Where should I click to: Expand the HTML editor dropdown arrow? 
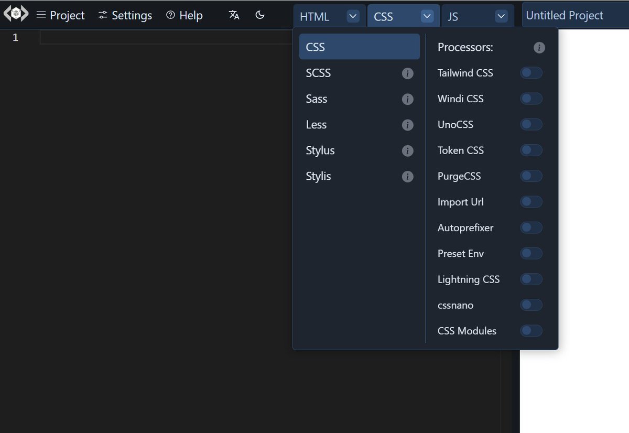pyautogui.click(x=353, y=16)
